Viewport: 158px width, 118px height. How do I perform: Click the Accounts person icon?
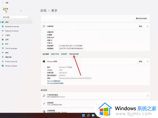(3, 44)
